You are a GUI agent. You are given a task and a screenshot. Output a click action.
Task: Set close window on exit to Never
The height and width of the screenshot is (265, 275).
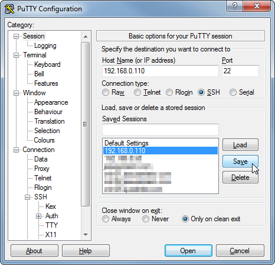point(146,219)
